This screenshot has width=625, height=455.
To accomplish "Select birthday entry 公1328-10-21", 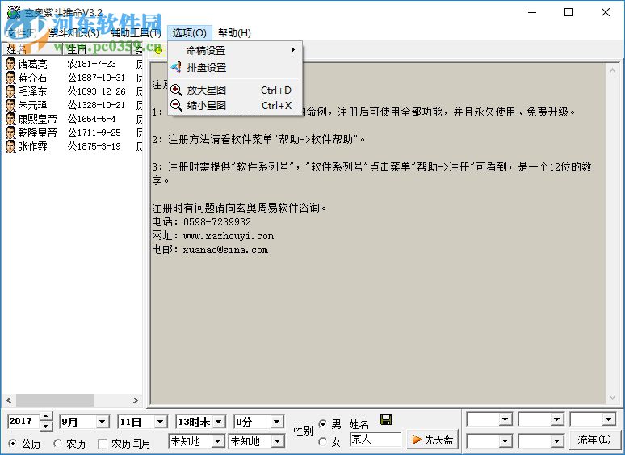I will point(96,105).
